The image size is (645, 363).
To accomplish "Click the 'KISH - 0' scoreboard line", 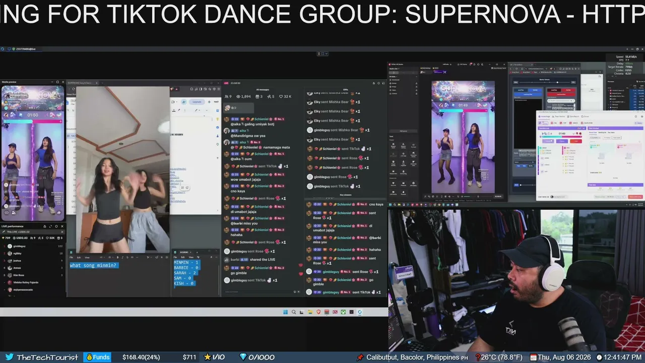I will pyautogui.click(x=184, y=283).
